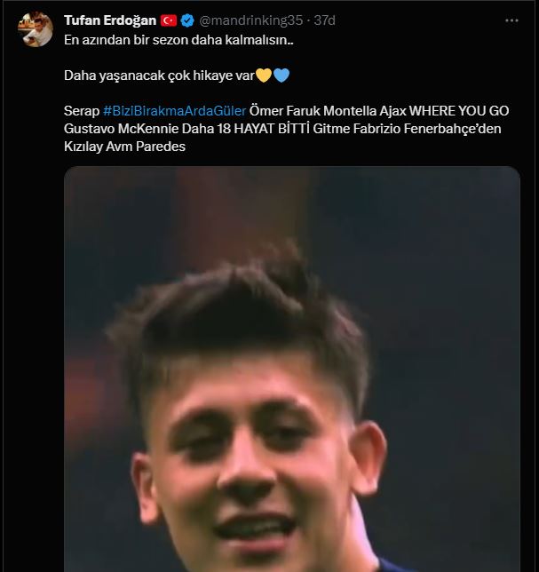Screen dimensions: 539x572
Task: Click the Turkish flag emoji in name
Action: coord(169,20)
